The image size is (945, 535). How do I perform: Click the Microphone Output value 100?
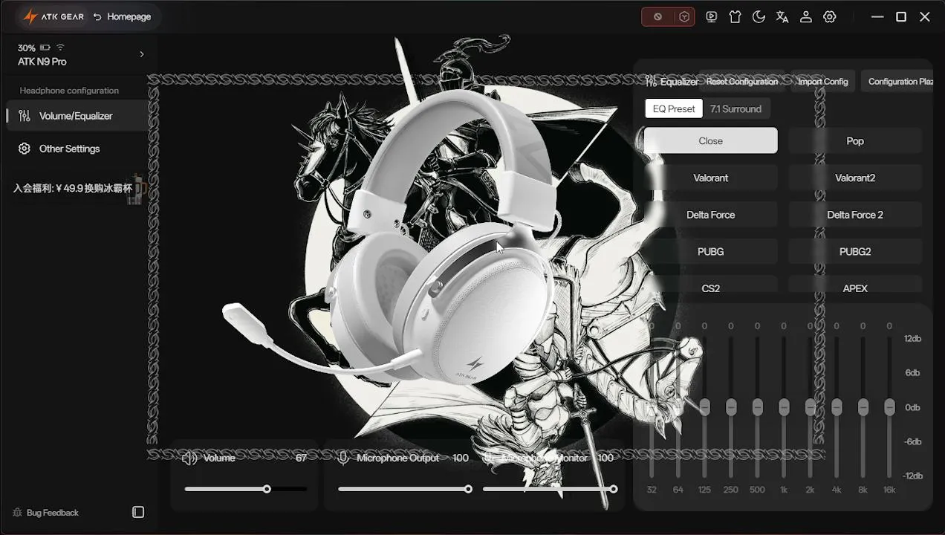pos(461,458)
